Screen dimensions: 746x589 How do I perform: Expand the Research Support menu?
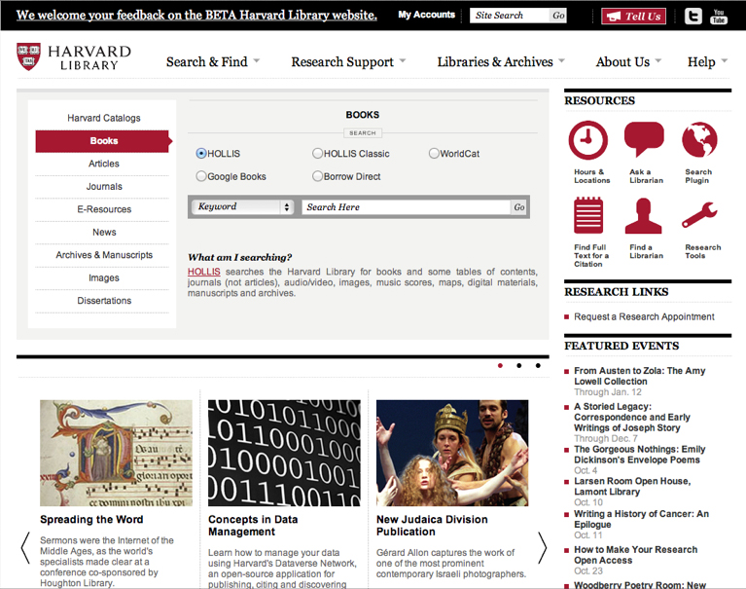[348, 62]
